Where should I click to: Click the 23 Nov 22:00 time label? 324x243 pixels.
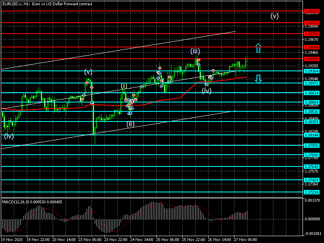(116, 240)
